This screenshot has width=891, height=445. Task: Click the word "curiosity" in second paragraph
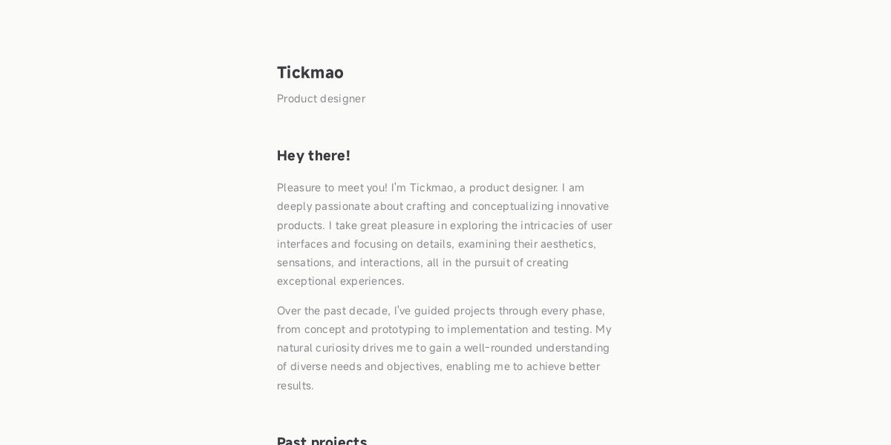336,348
